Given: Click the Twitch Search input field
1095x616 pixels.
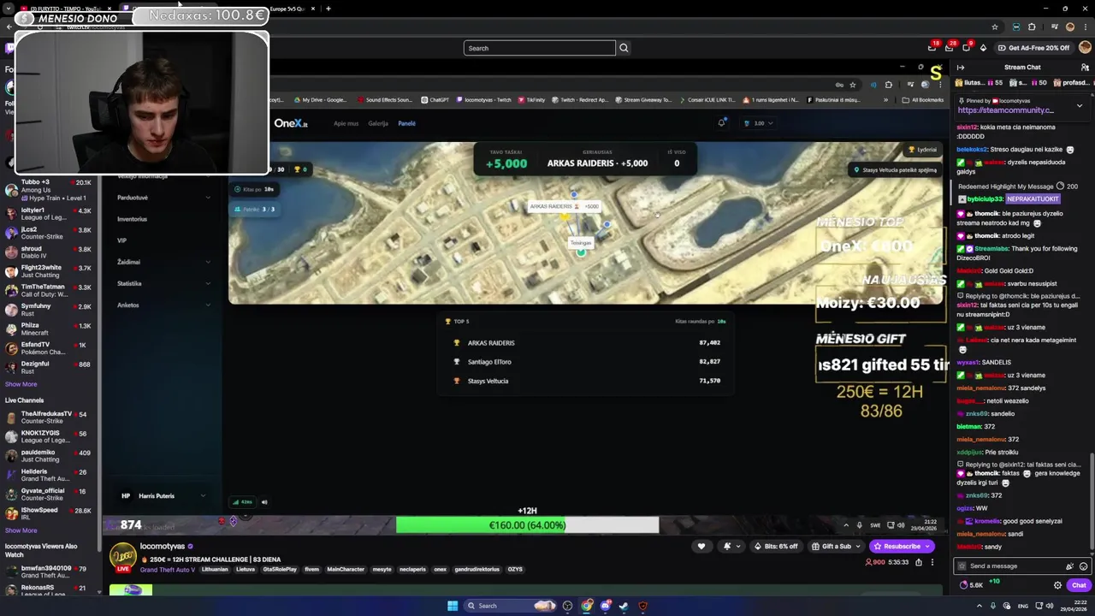Looking at the screenshot, I should (x=540, y=48).
